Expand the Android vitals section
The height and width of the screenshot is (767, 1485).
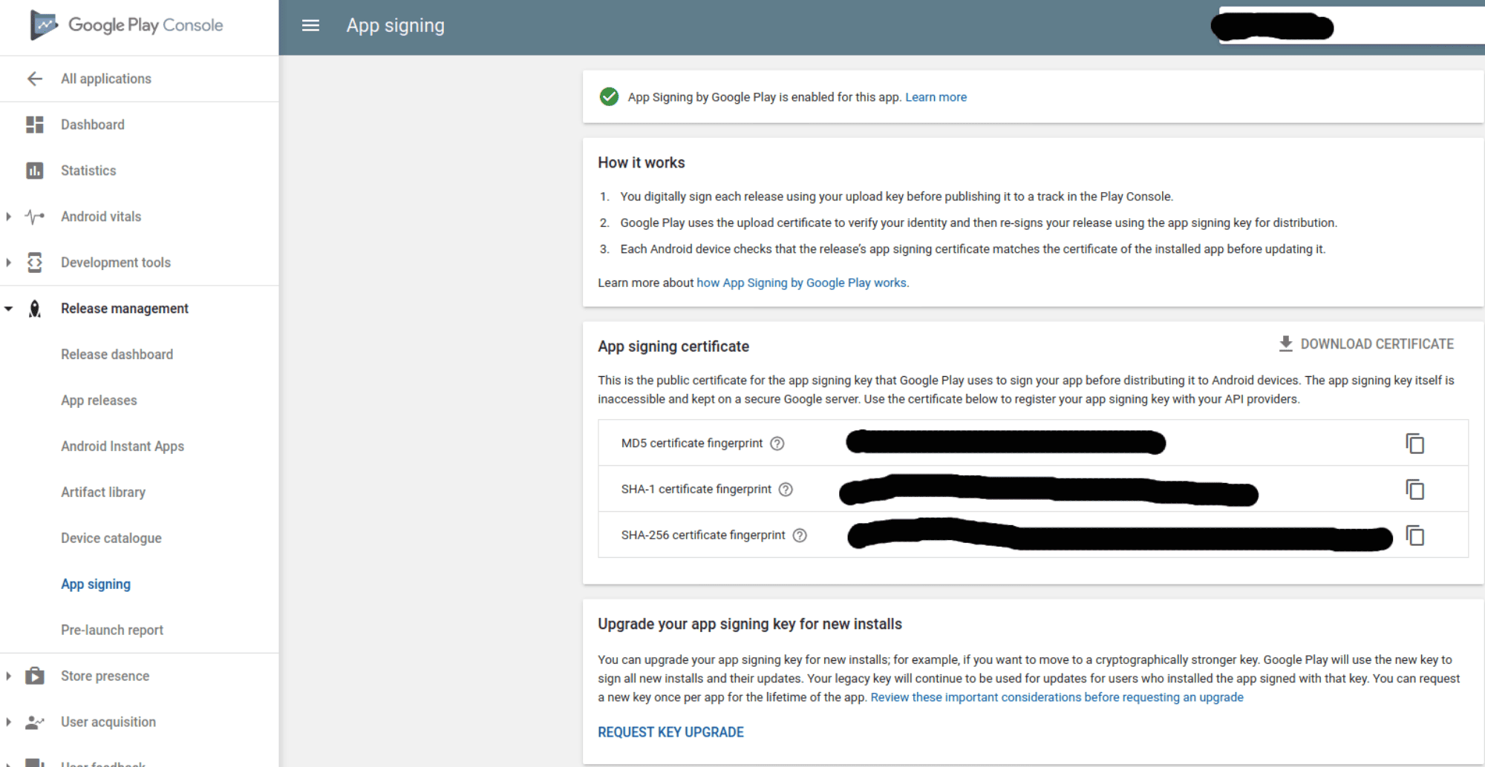click(9, 217)
